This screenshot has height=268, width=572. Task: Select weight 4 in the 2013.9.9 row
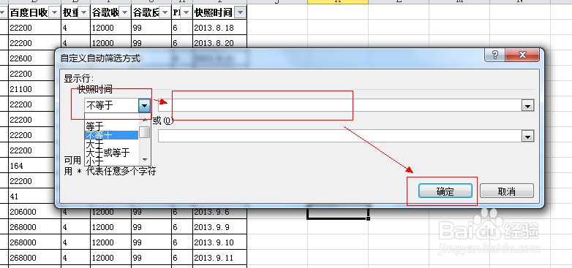click(76, 227)
